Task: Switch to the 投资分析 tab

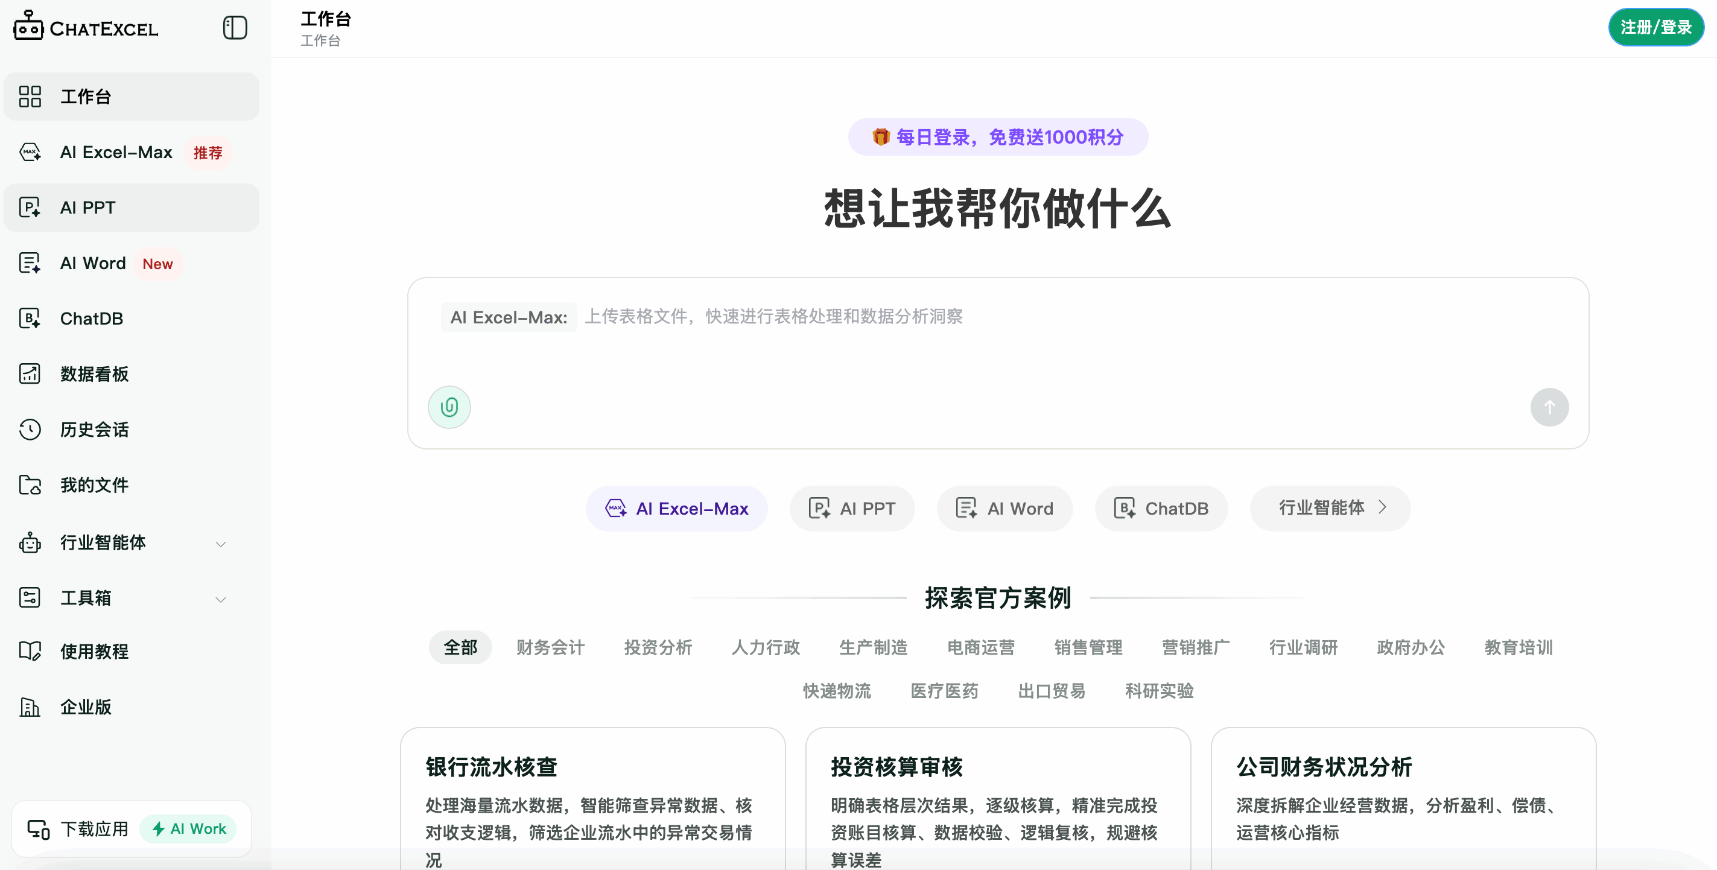Action: [x=658, y=647]
